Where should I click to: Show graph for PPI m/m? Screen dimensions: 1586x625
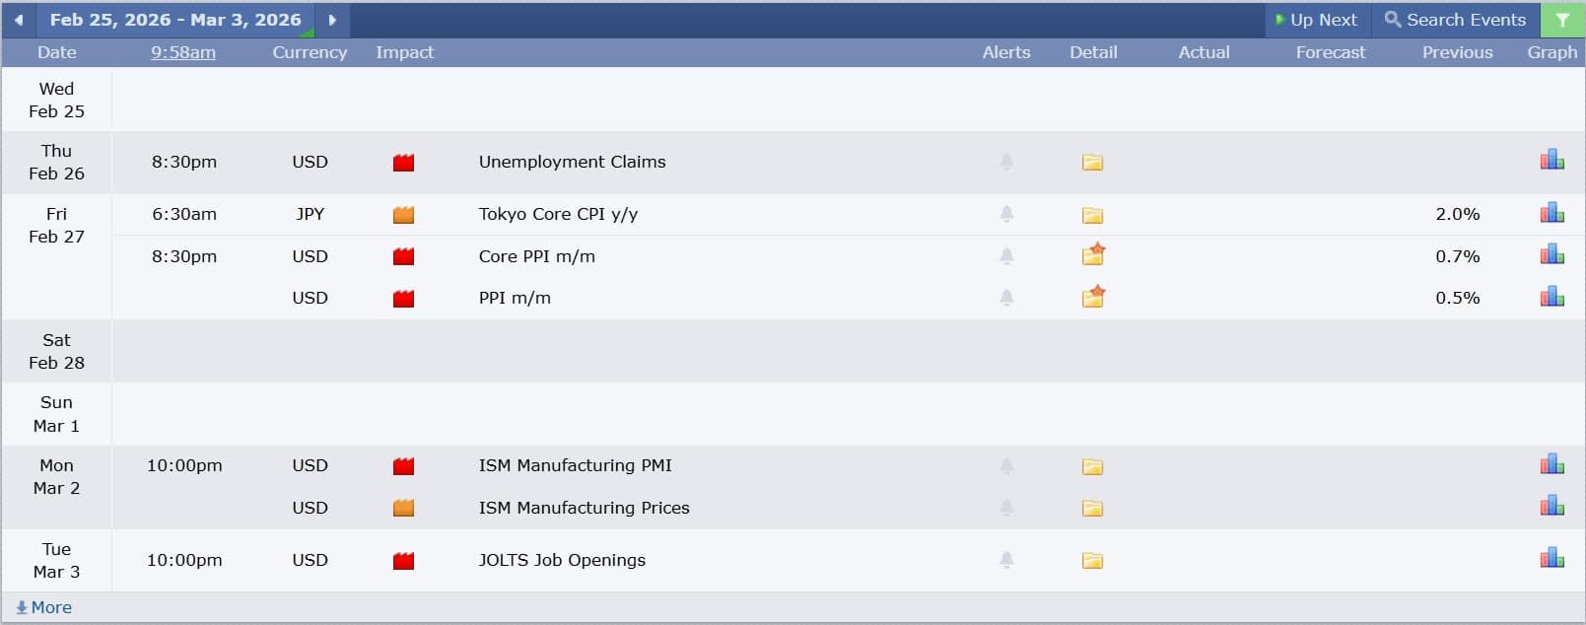click(x=1552, y=297)
